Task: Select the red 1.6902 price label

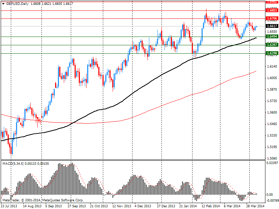Action: 272,2
